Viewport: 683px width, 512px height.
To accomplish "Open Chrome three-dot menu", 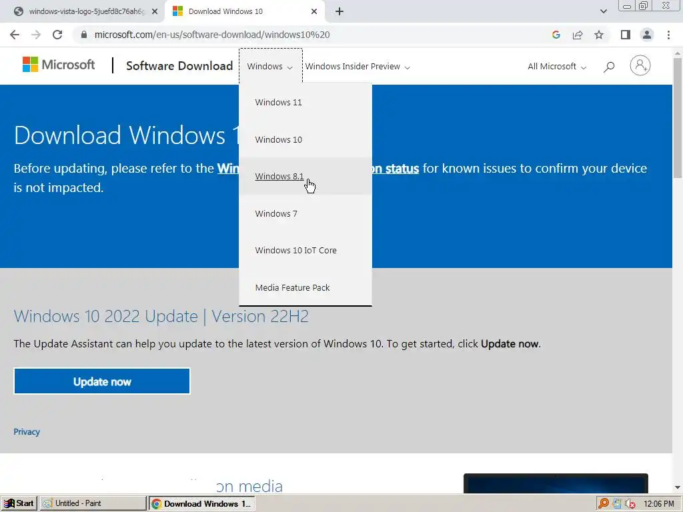I will click(668, 35).
